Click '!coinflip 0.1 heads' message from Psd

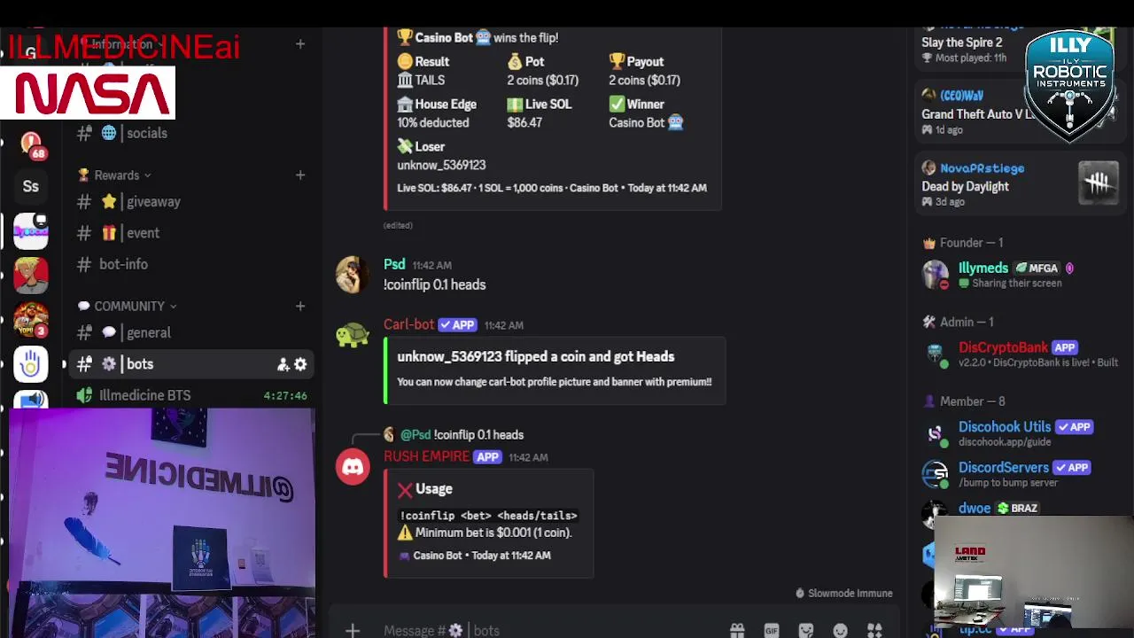coord(434,284)
